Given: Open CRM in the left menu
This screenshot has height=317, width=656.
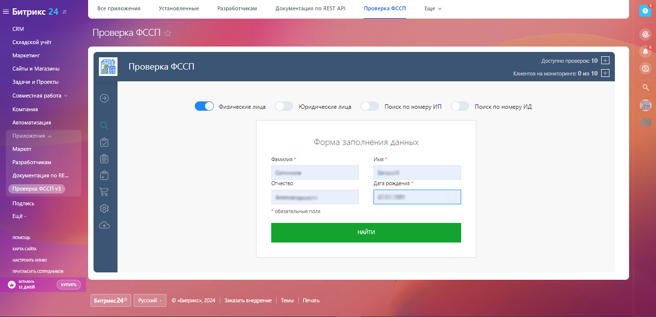Looking at the screenshot, I should click(18, 29).
